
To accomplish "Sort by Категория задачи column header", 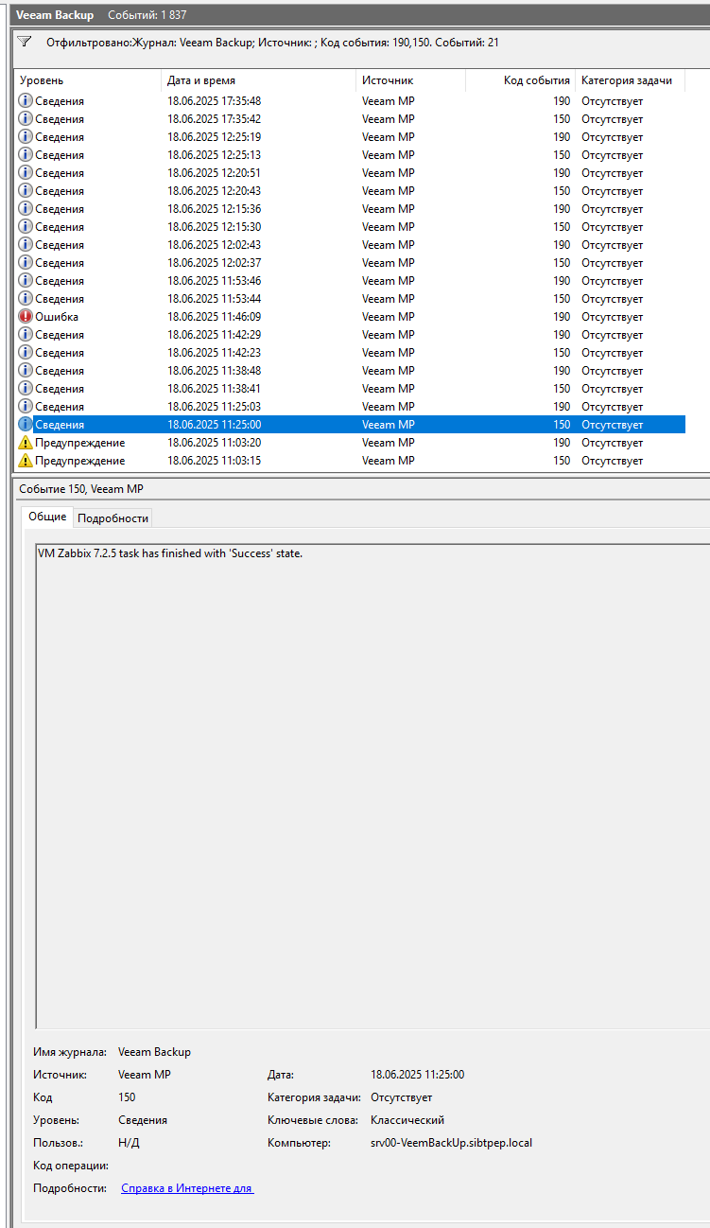I will tap(631, 81).
